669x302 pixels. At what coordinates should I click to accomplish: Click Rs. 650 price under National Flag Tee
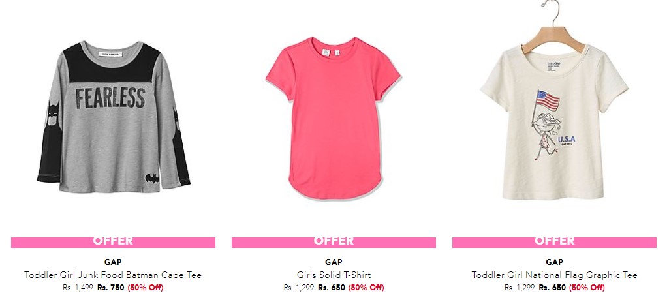pyautogui.click(x=552, y=288)
